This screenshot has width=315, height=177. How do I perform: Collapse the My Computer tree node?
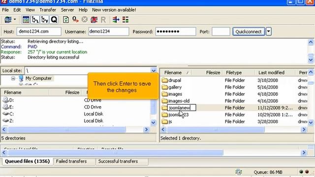click(x=13, y=78)
